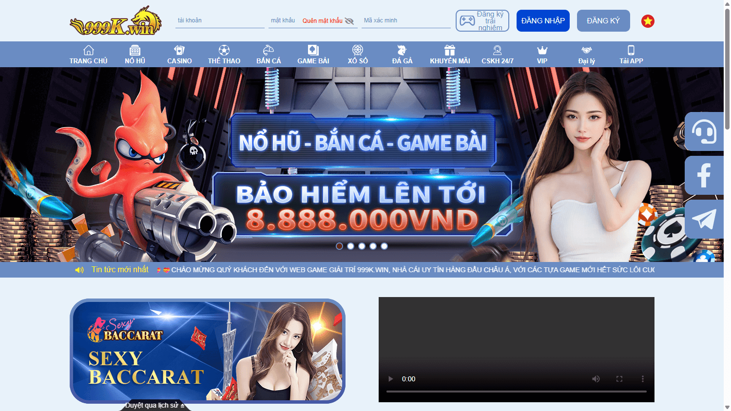Image resolution: width=731 pixels, height=411 pixels.
Task: Click the headset customer support icon
Action: coord(704,131)
